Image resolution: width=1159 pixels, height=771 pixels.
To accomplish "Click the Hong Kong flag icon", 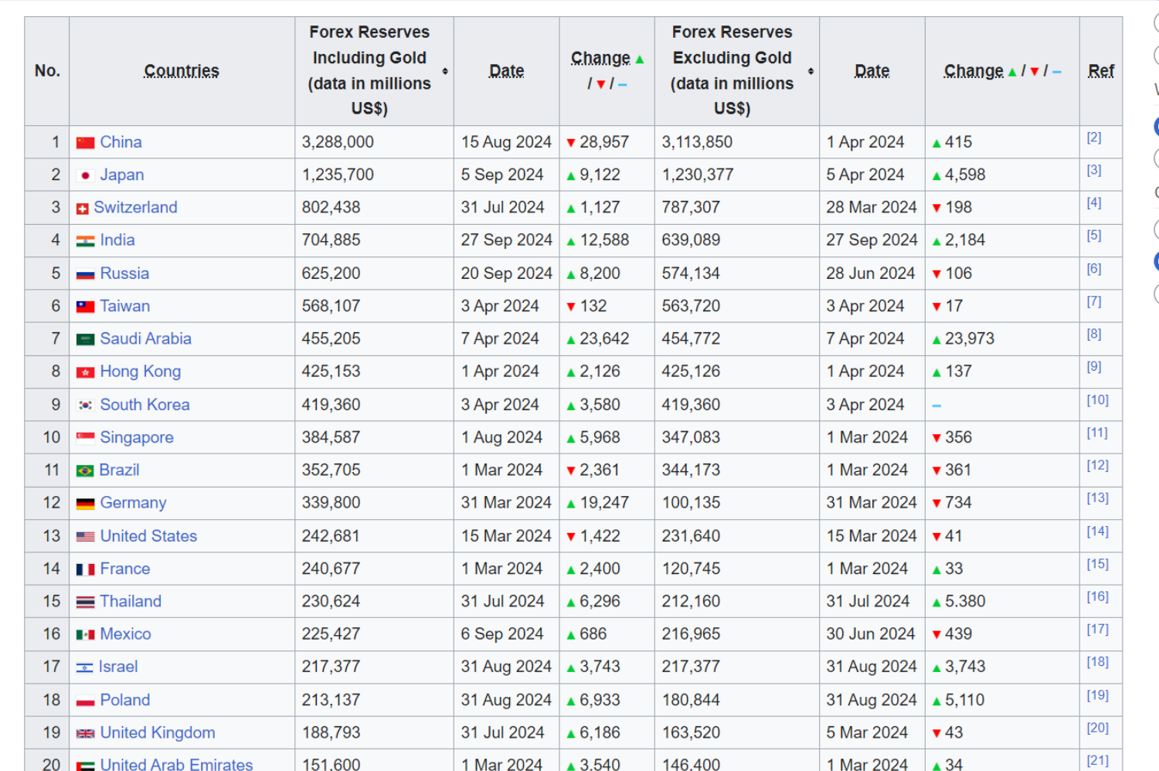I will [x=85, y=372].
